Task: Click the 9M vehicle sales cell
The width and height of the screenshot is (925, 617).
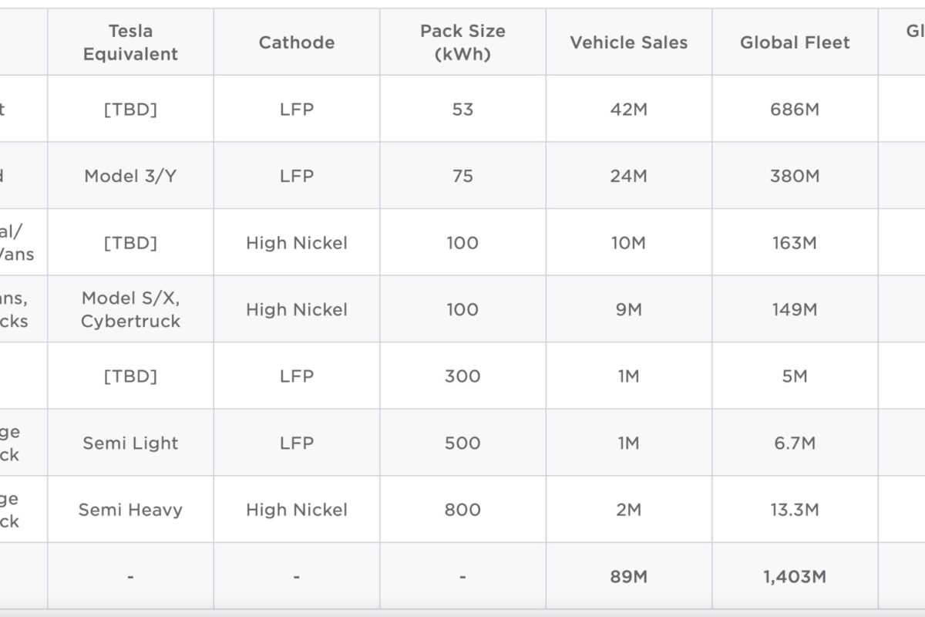Action: point(629,309)
